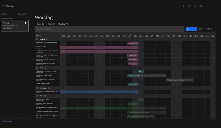Click the magnifier icon in the ticket search bar

(x=38, y=29)
